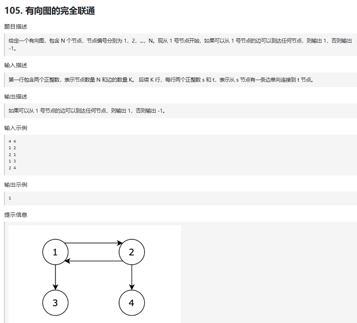Image resolution: width=357 pixels, height=323 pixels.
Task: Select the '输入描述' heading
Action: [16, 65]
